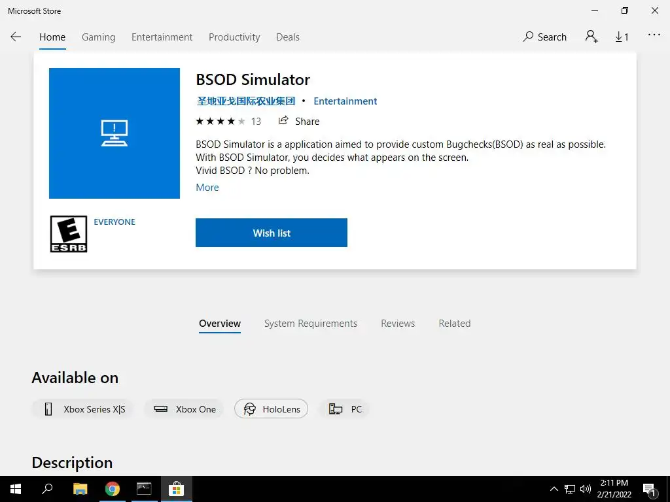
Task: Select the Overview section tab
Action: [220, 324]
